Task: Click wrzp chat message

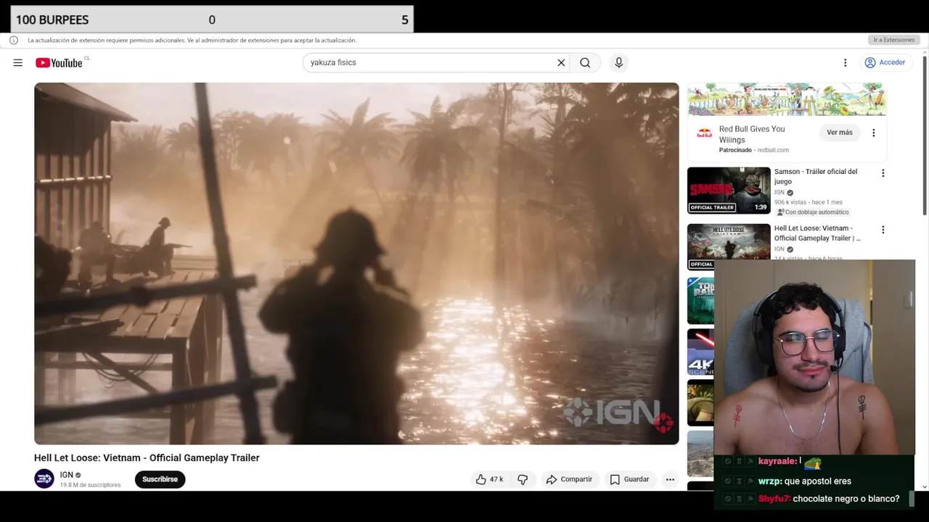Action: point(805,481)
